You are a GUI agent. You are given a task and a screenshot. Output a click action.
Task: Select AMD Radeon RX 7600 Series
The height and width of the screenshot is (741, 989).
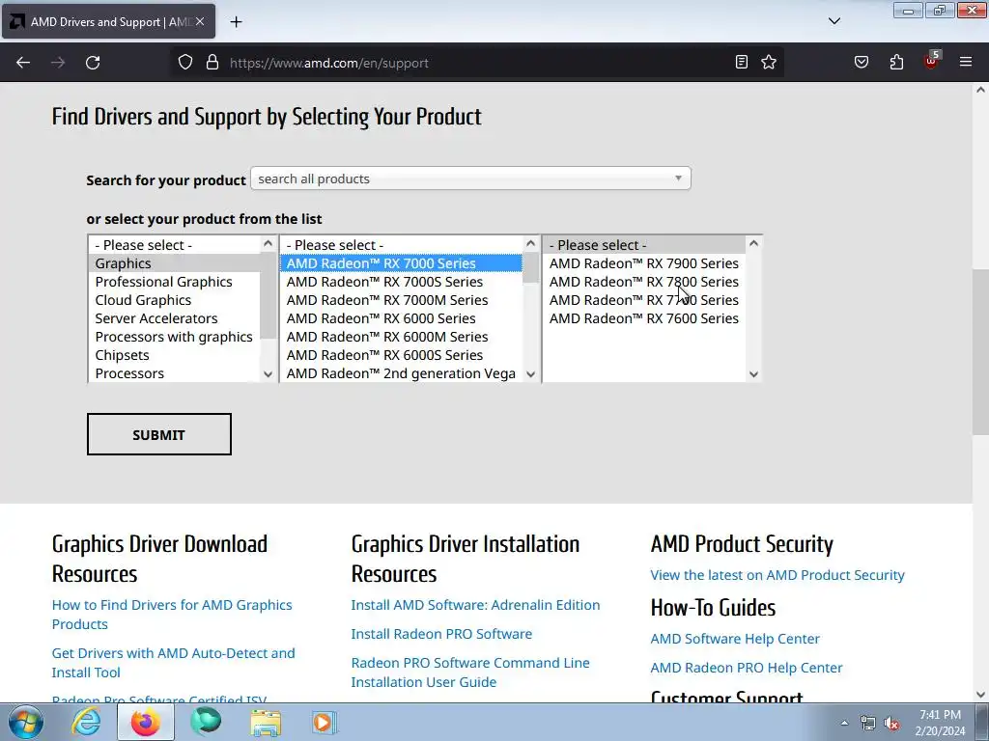(x=644, y=318)
